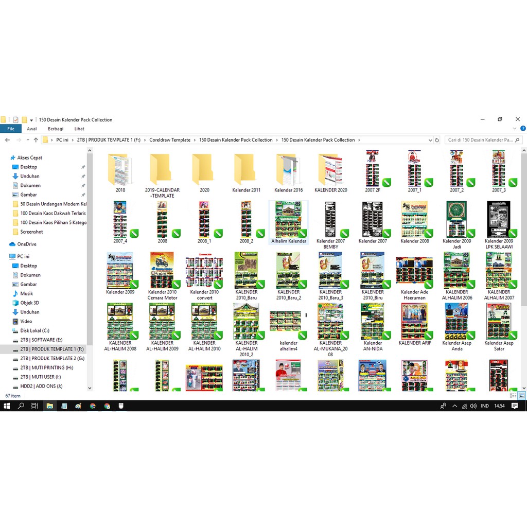The image size is (527, 527).
Task: Open taskbar search magnifier
Action: click(x=21, y=406)
